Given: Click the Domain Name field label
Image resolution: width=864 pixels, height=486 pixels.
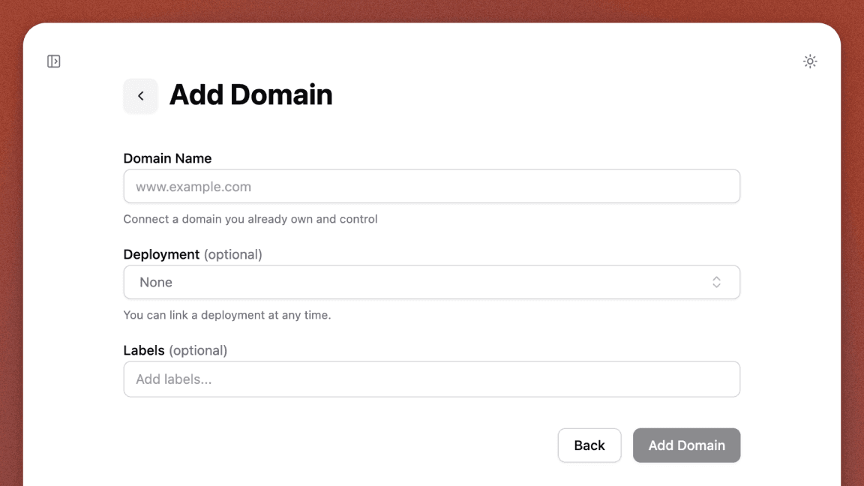Looking at the screenshot, I should point(167,158).
